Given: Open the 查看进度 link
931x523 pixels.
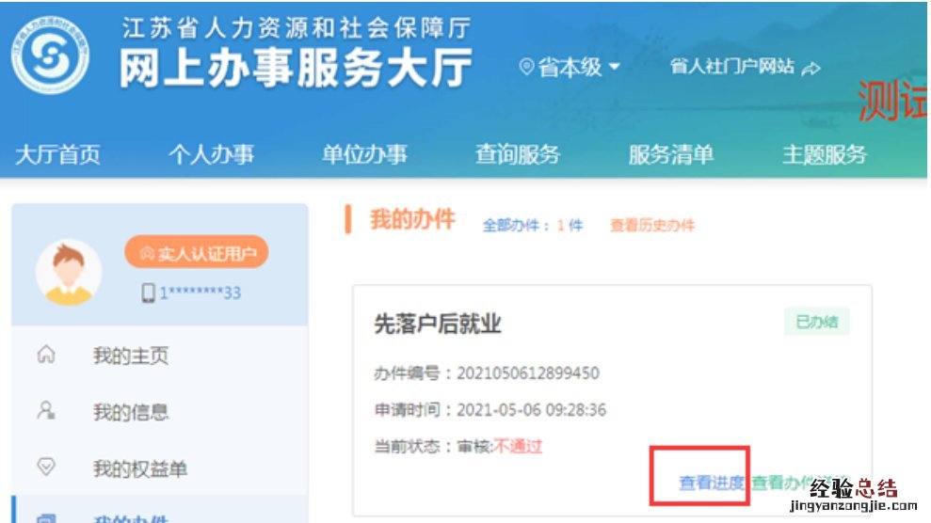Looking at the screenshot, I should tap(712, 483).
